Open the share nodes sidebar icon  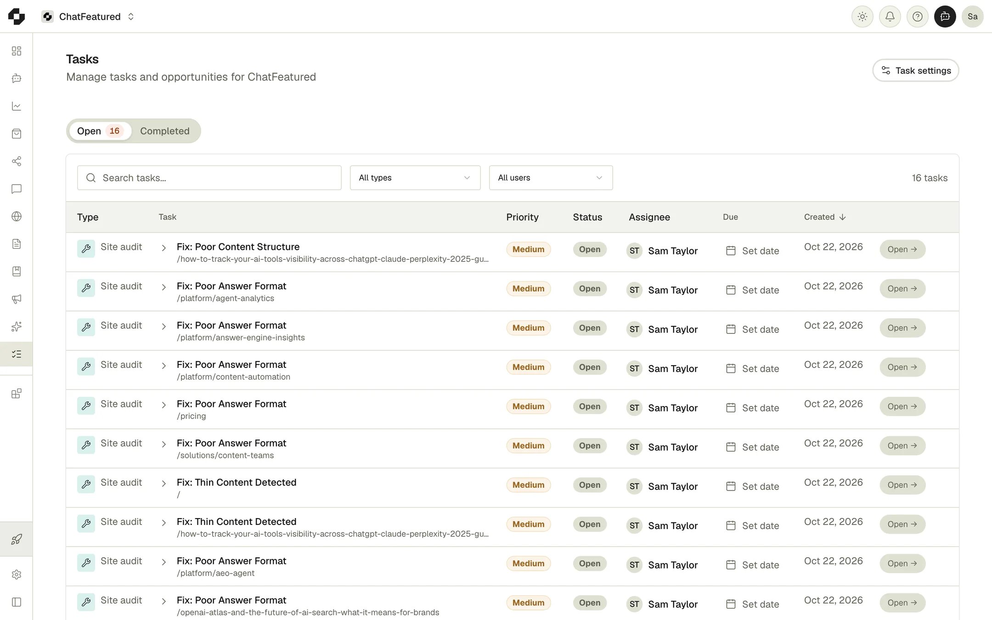(x=17, y=161)
